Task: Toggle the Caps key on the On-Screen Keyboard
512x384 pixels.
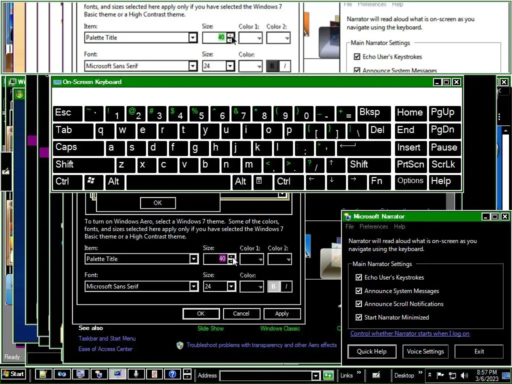Action: point(78,147)
